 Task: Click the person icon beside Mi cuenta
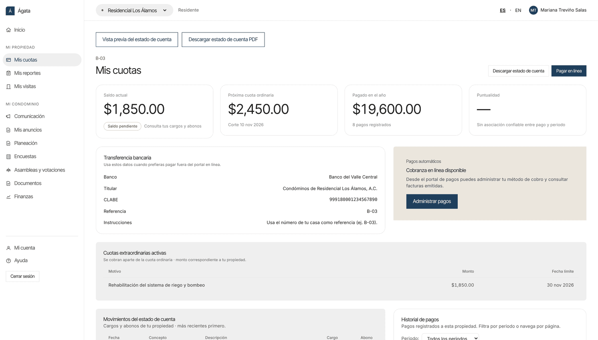pos(8,248)
